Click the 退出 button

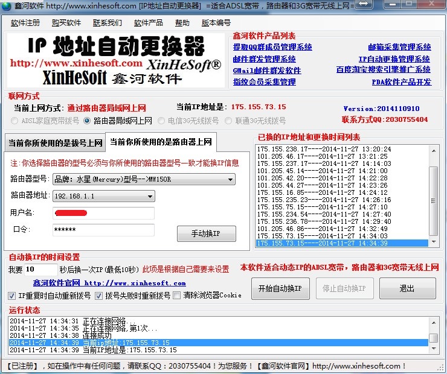(x=407, y=288)
